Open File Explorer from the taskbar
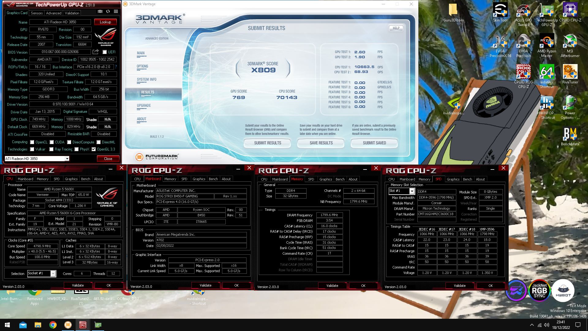This screenshot has width=588, height=331. (x=38, y=325)
